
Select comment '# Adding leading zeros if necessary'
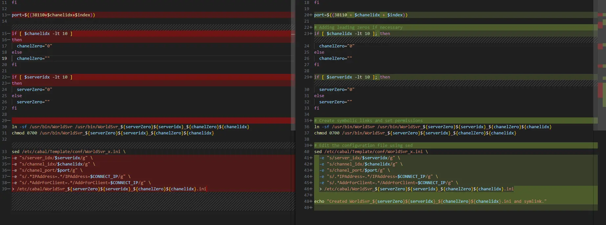(358, 27)
